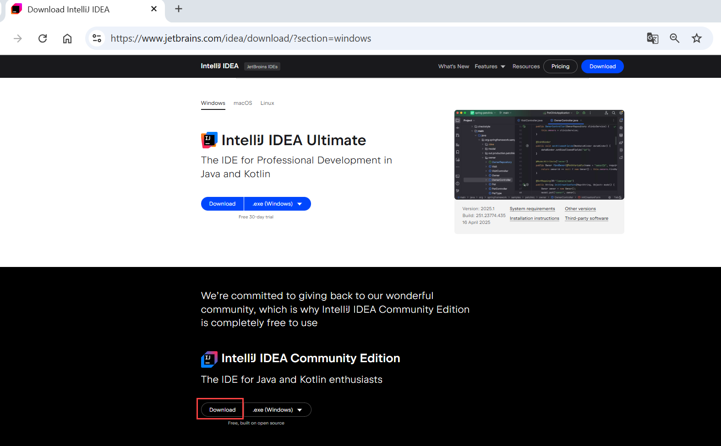The height and width of the screenshot is (446, 721).
Task: Open the Ultimate .exe (Windows) installer dropdown
Action: [x=278, y=204]
